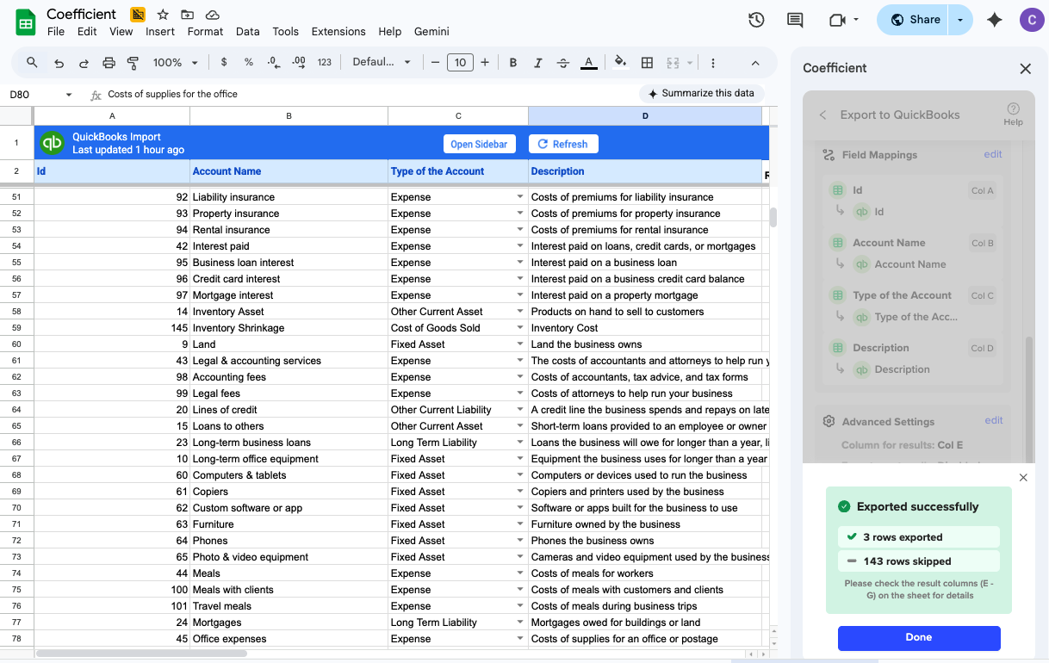Click the Refresh button in import banner
The image size is (1049, 663).
(562, 144)
